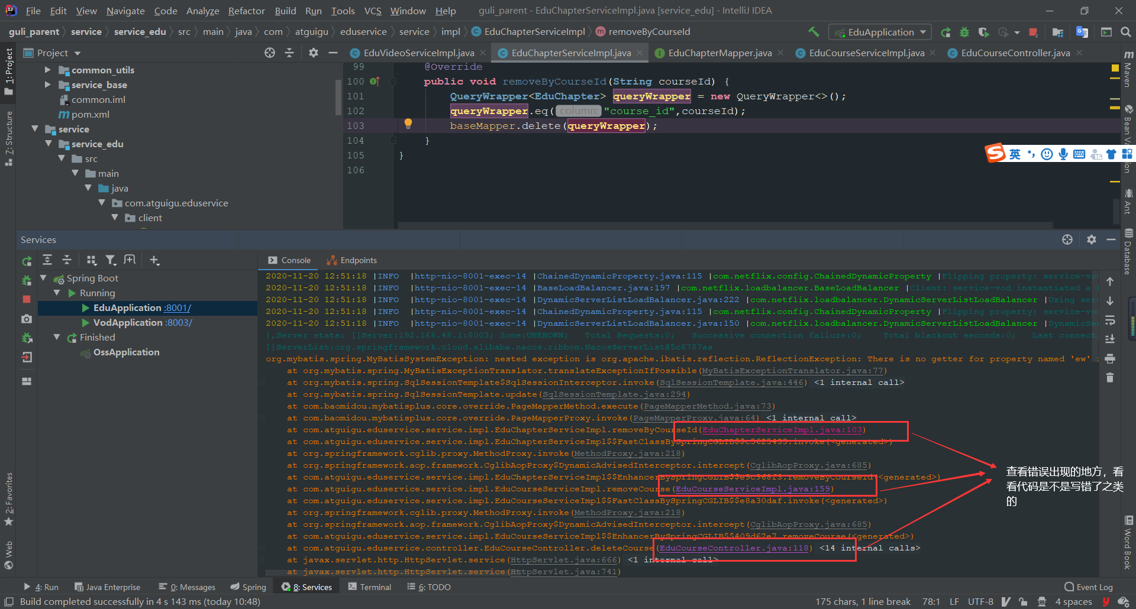The height and width of the screenshot is (609, 1136).
Task: Toggle soft-wrap in console sidebar
Action: (x=1110, y=320)
